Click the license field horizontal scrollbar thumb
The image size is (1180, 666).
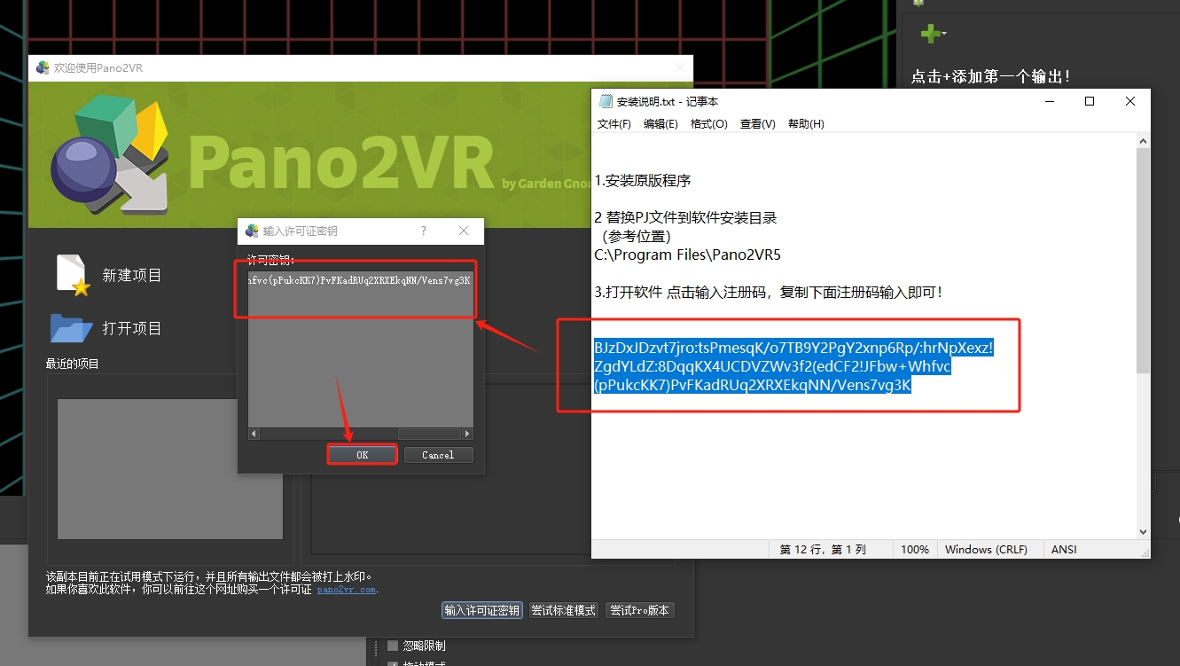click(428, 435)
